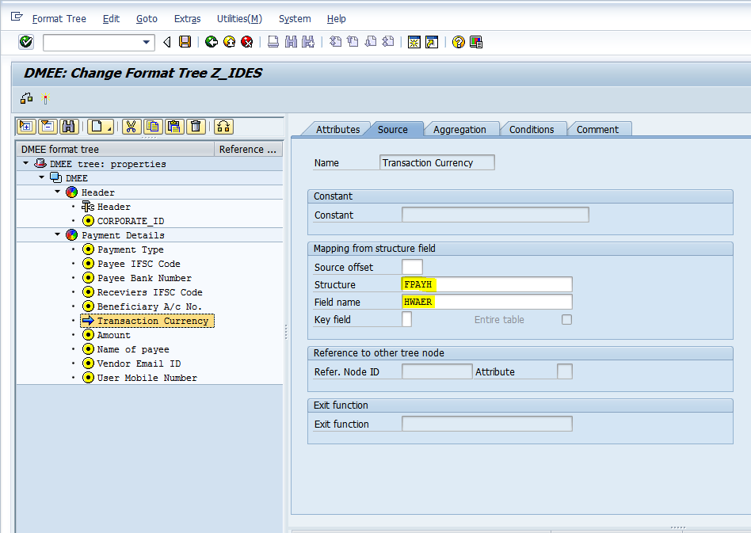
Task: Open the command field dropdown arrow
Action: tap(146, 42)
